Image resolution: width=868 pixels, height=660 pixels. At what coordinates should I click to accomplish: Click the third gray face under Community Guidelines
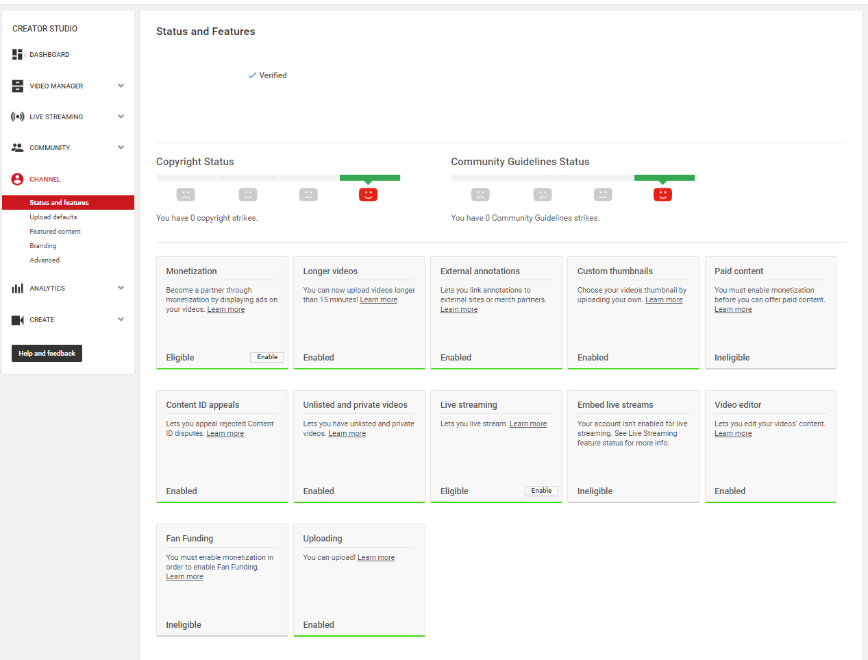pos(603,195)
